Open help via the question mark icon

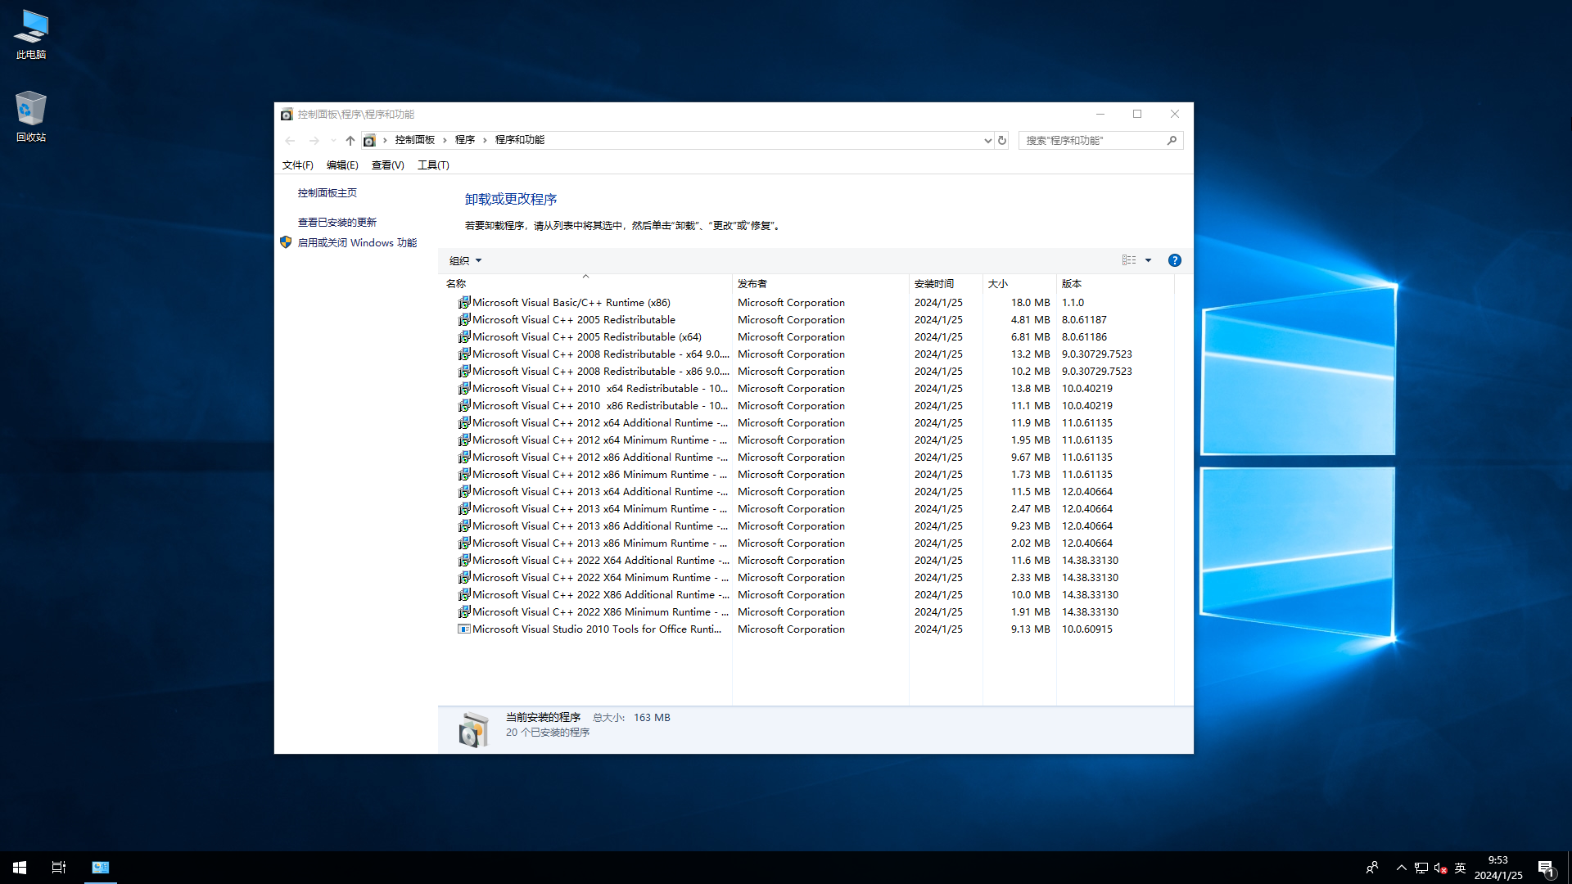click(1174, 259)
